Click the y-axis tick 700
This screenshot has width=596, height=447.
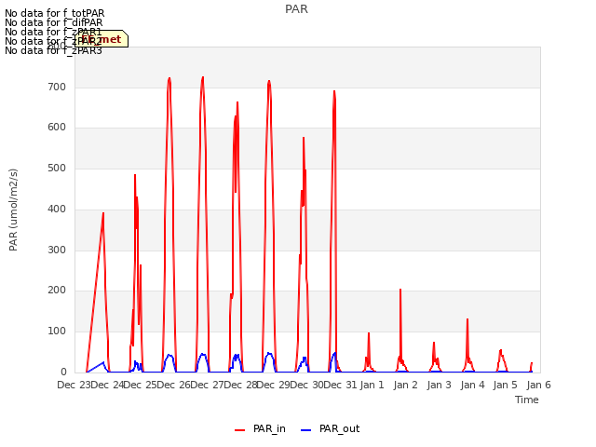(x=57, y=87)
